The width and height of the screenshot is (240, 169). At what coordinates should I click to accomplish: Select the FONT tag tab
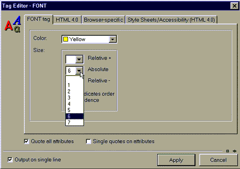tap(38, 19)
